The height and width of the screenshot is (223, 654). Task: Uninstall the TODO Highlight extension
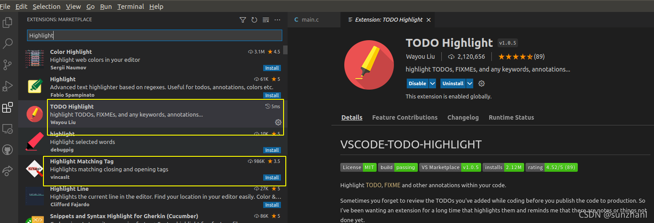(x=452, y=83)
